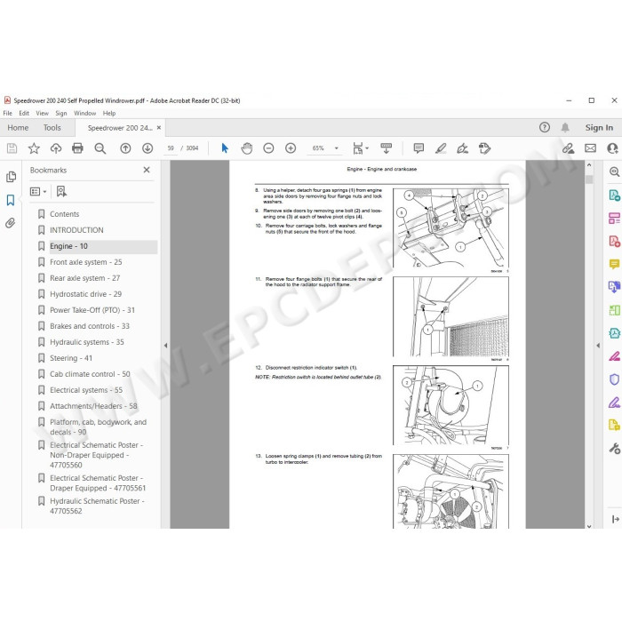
Task: Click the find current bookmark icon
Action: [x=61, y=192]
